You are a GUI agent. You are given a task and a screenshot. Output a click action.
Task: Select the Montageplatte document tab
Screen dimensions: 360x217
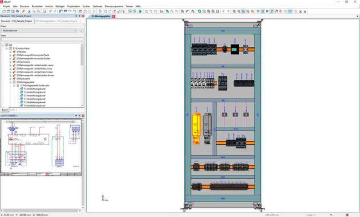click(101, 17)
